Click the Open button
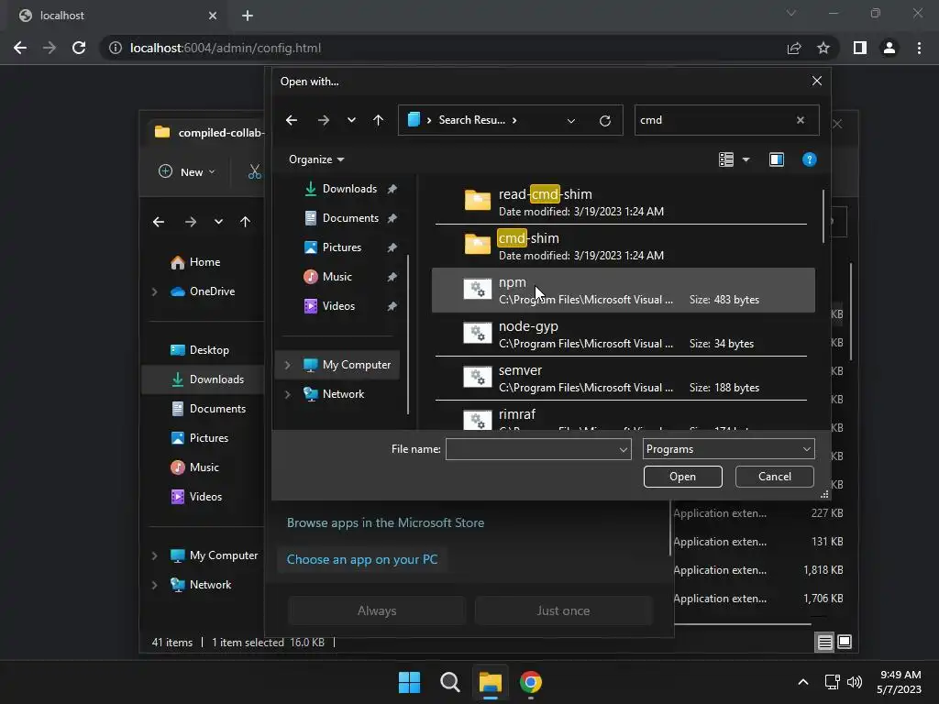The image size is (939, 704). pyautogui.click(x=682, y=477)
